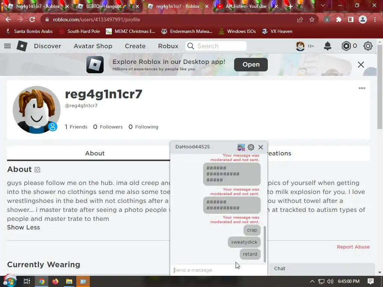Open the Robux balance icon
Screen dimensions: 383x287
[346, 46]
